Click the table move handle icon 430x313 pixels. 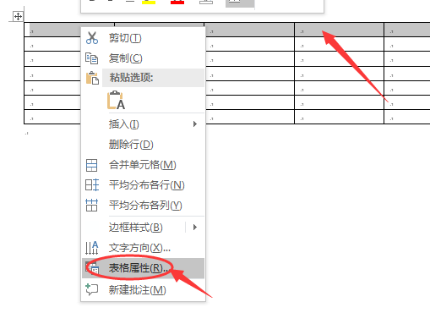tap(18, 17)
